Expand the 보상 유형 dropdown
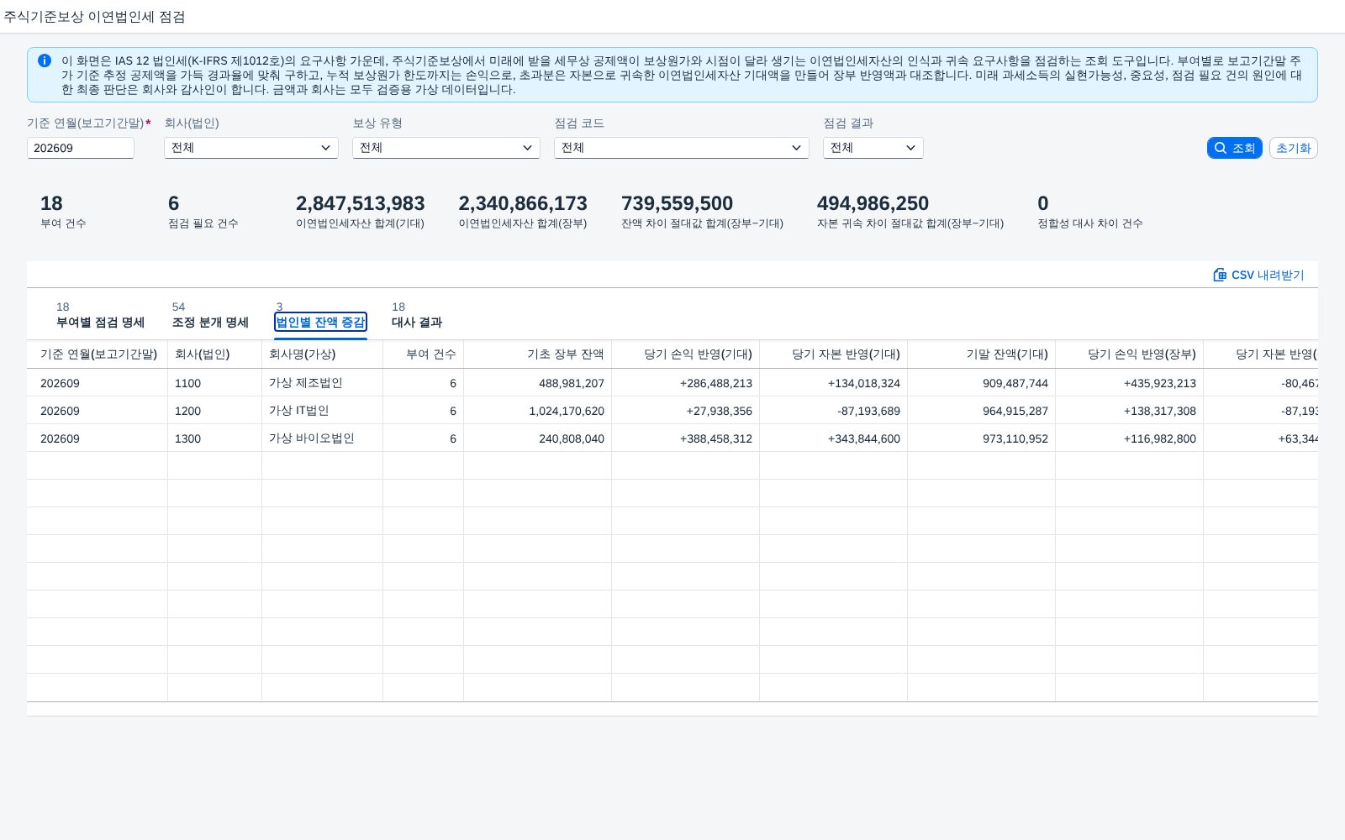The image size is (1345, 840). click(x=446, y=148)
